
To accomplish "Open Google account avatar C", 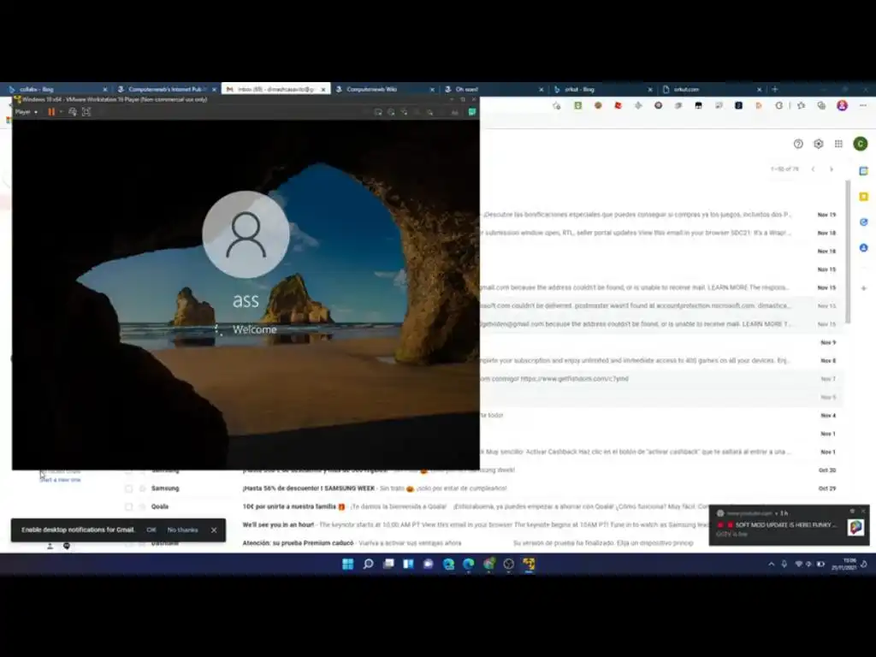I will 861,144.
